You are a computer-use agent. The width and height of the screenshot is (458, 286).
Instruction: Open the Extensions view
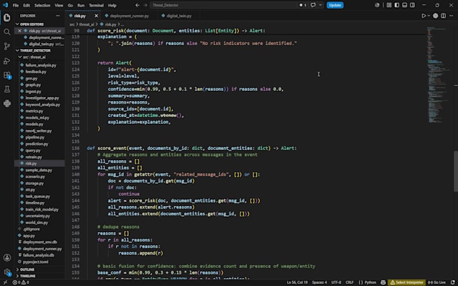(x=7, y=75)
